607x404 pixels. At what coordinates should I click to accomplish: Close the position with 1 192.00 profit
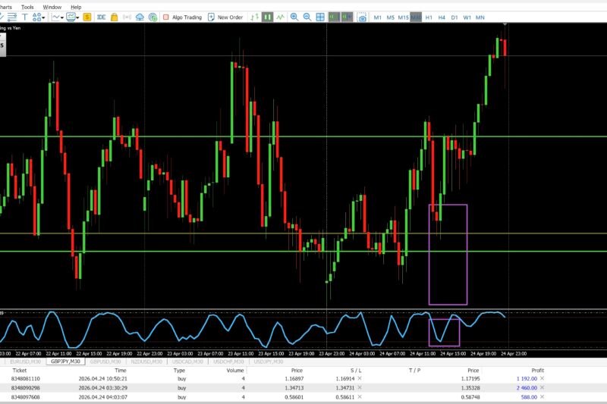tap(542, 378)
